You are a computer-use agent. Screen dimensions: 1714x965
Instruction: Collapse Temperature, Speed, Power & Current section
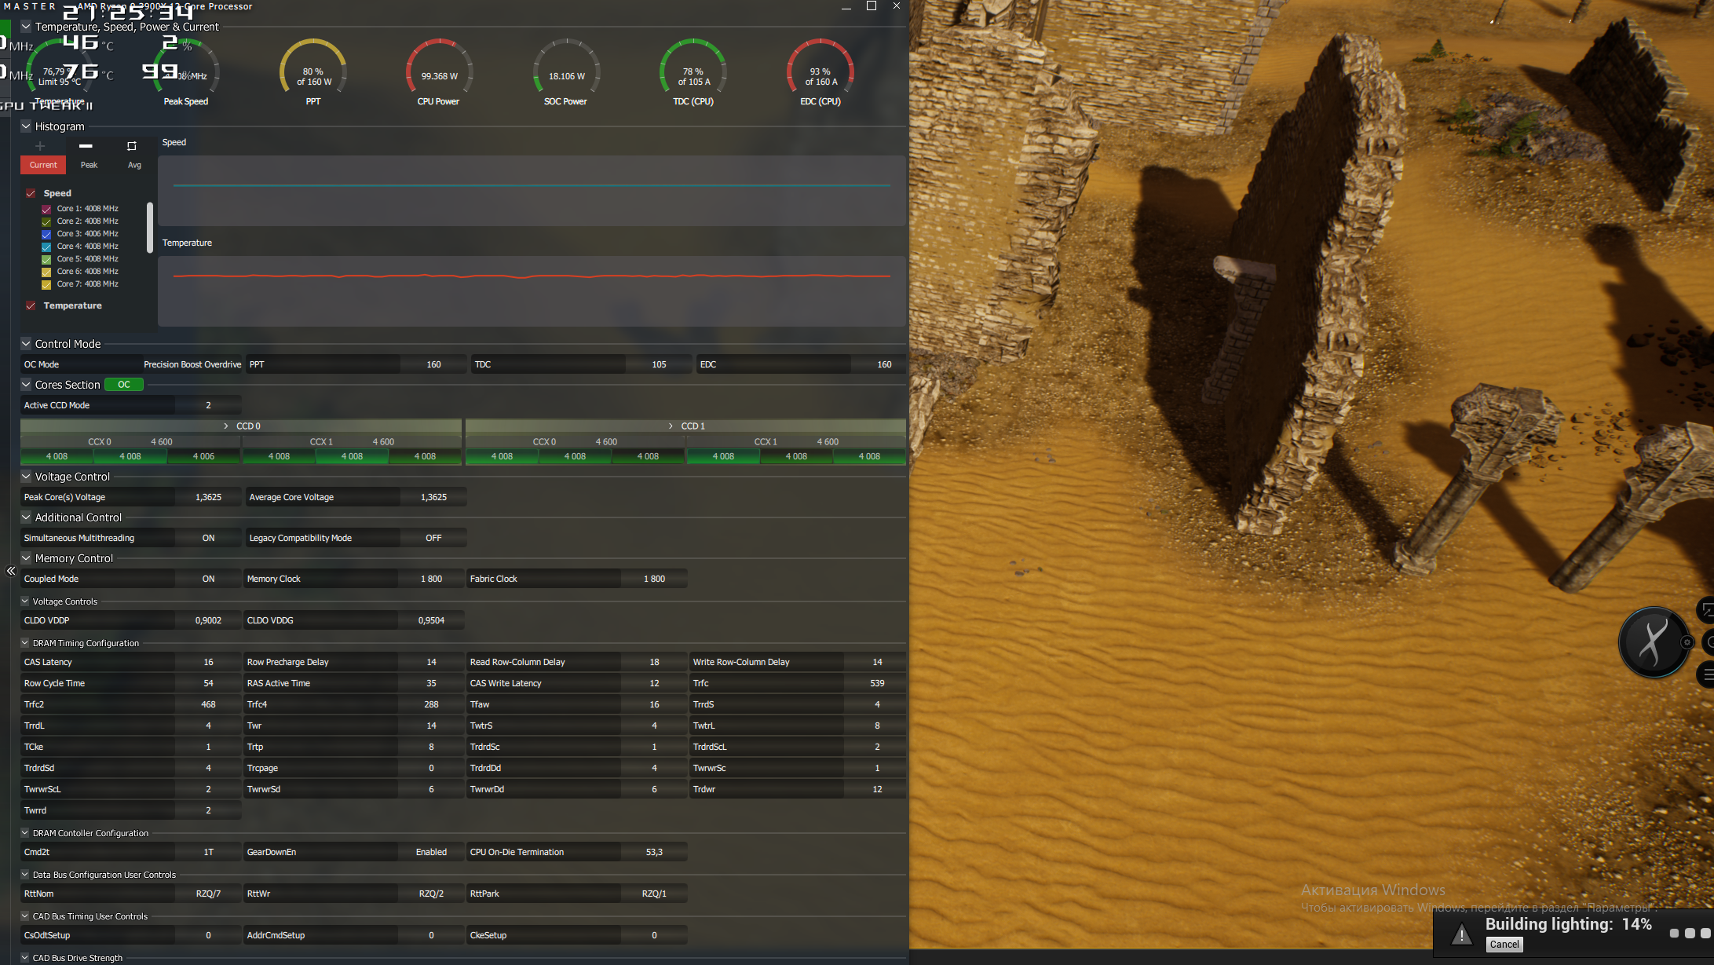click(x=26, y=27)
